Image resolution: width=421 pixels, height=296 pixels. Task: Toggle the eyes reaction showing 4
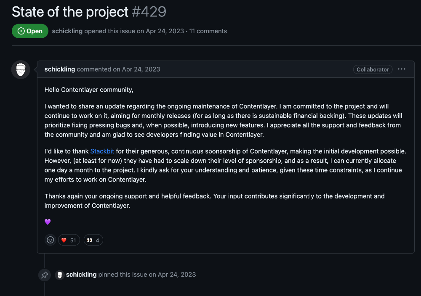[x=93, y=240]
